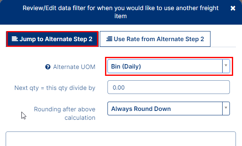Click inside the empty box at bottom
This screenshot has width=242, height=146.
click(x=121, y=139)
